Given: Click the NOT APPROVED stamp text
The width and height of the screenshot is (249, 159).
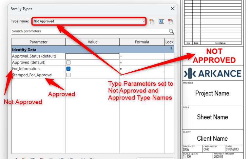Looking at the screenshot, I should 214,56.
